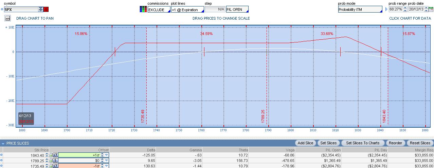The image size is (434, 168).
Task: Click the chart mode icon above the graph
Action: [7, 18]
